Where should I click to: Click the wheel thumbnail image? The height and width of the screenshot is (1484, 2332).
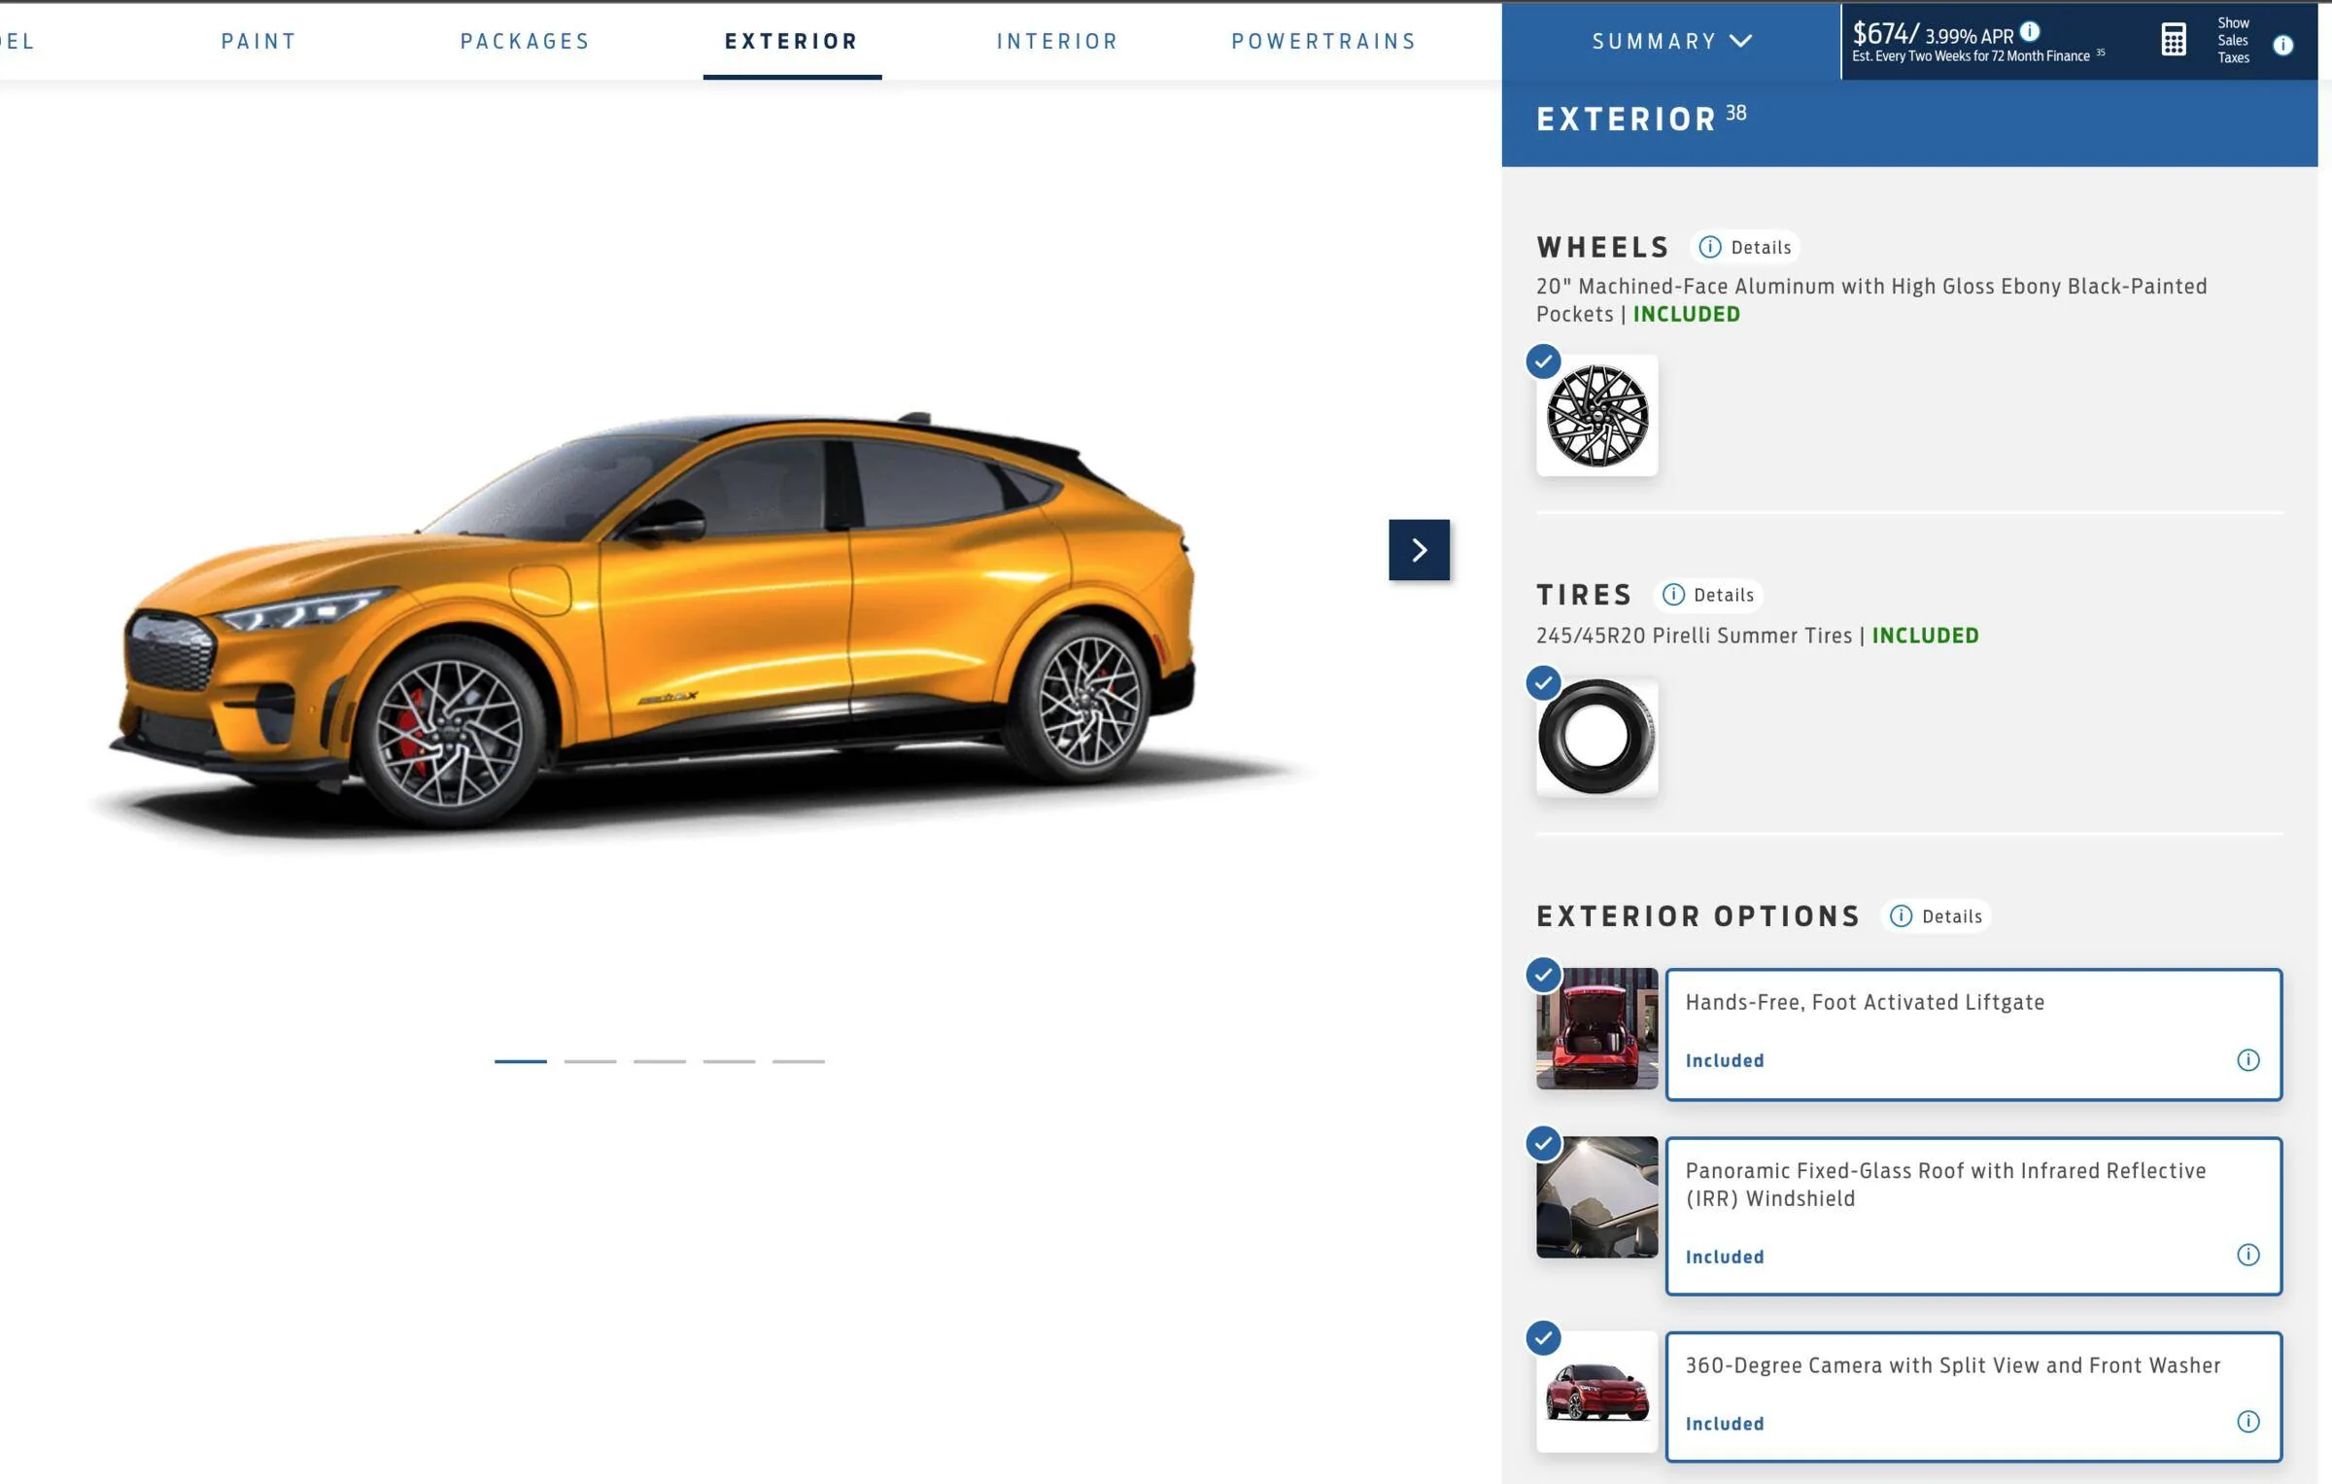1596,415
